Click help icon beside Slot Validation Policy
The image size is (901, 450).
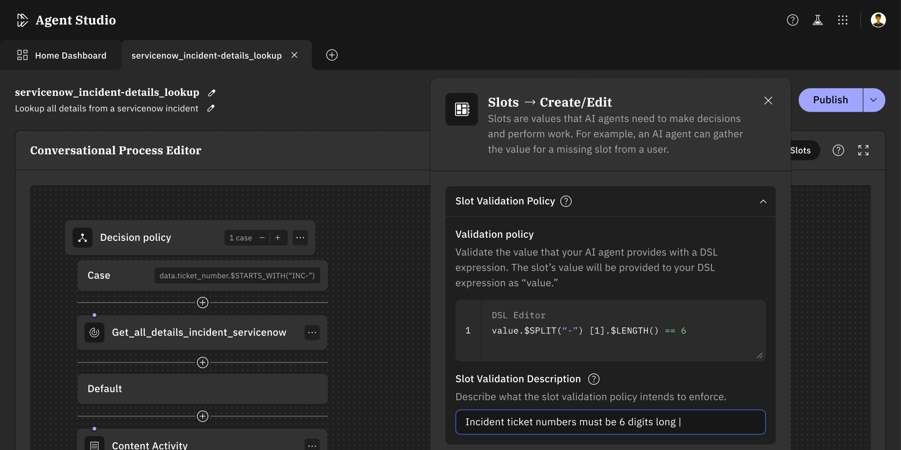(x=566, y=201)
